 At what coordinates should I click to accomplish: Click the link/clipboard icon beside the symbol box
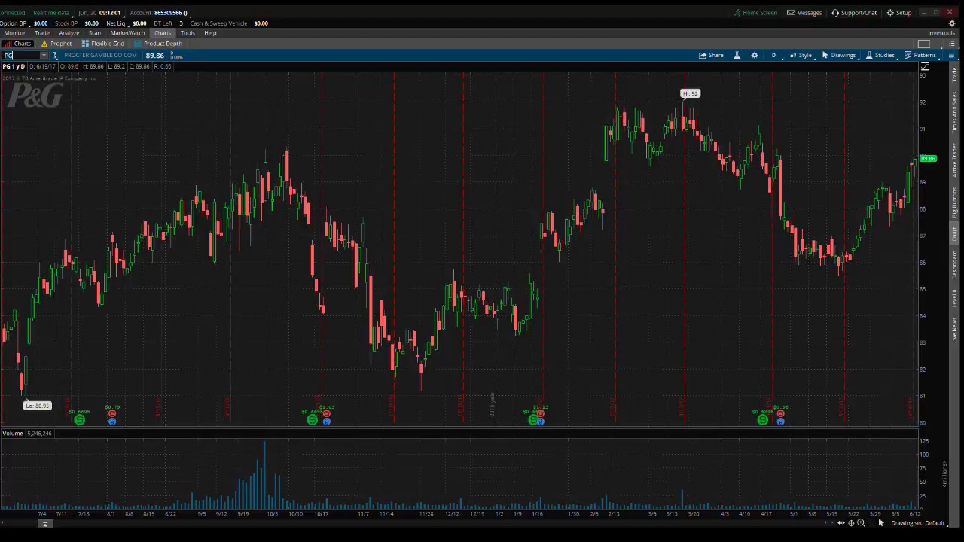click(x=54, y=56)
